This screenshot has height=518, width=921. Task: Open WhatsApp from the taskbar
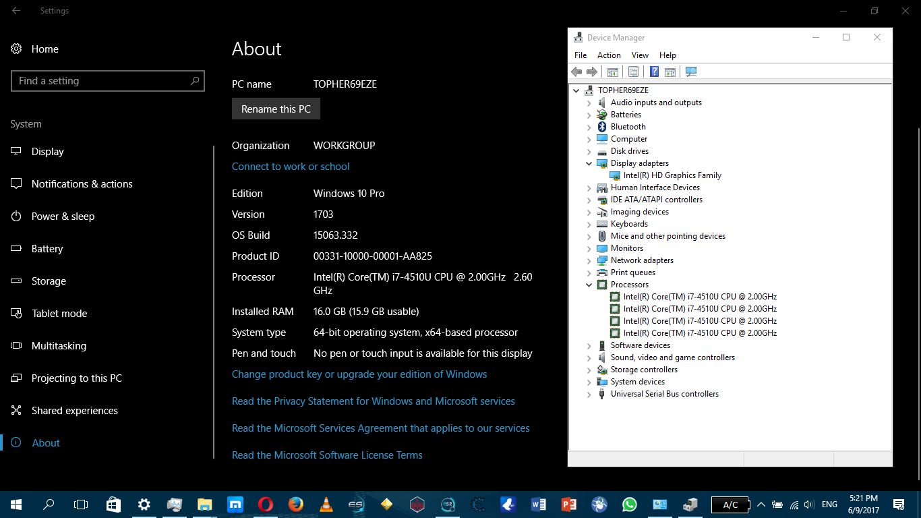click(629, 505)
